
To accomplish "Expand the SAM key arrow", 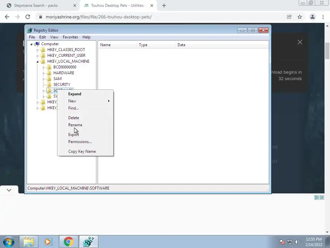I will click(44, 79).
